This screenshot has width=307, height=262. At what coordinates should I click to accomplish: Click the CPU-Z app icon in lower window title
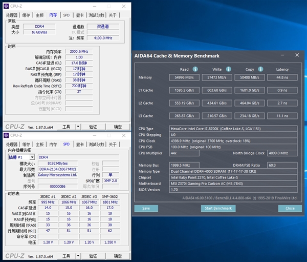click(x=6, y=135)
